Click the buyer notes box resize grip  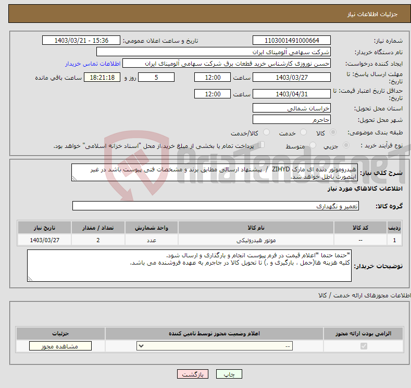(x=30, y=279)
